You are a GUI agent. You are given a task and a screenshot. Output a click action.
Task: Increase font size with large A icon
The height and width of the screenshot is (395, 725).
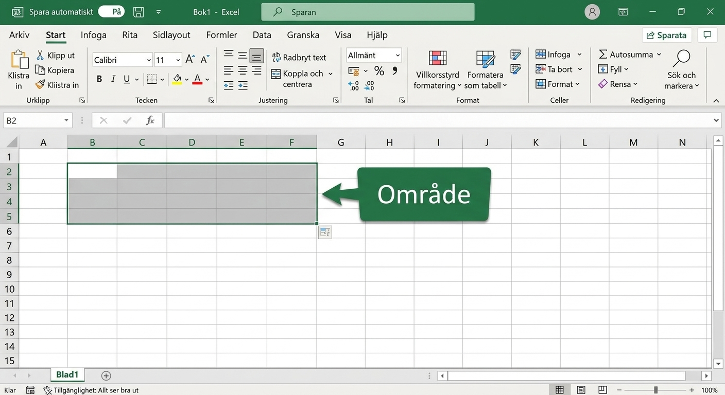click(x=190, y=60)
